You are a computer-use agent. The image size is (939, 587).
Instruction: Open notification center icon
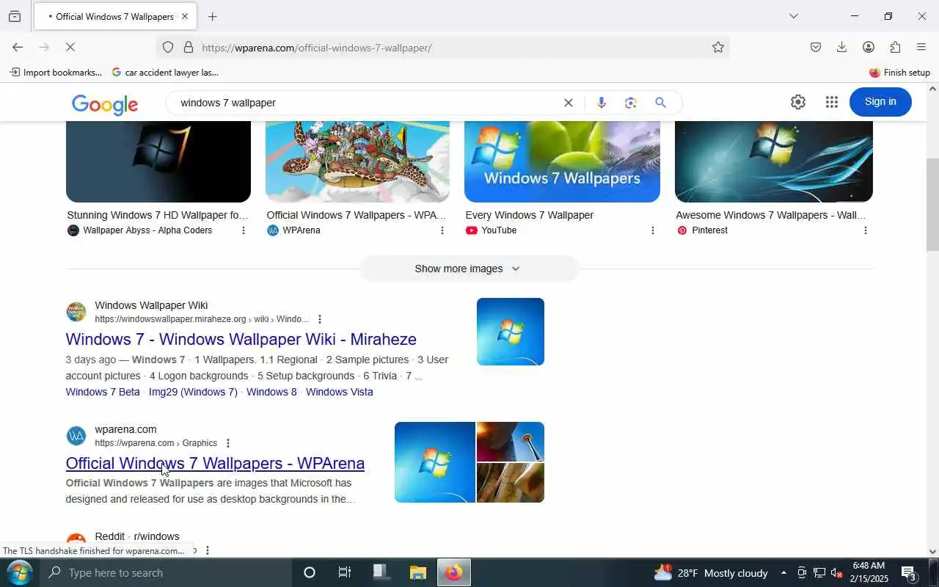pos(909,573)
